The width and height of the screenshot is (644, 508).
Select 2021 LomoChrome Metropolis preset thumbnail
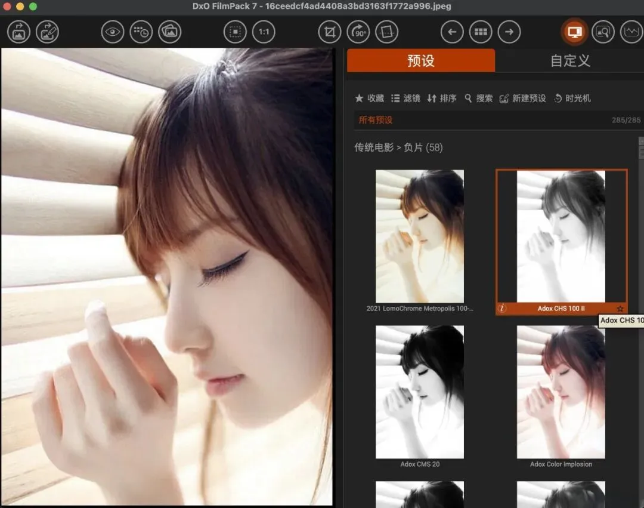pos(420,236)
